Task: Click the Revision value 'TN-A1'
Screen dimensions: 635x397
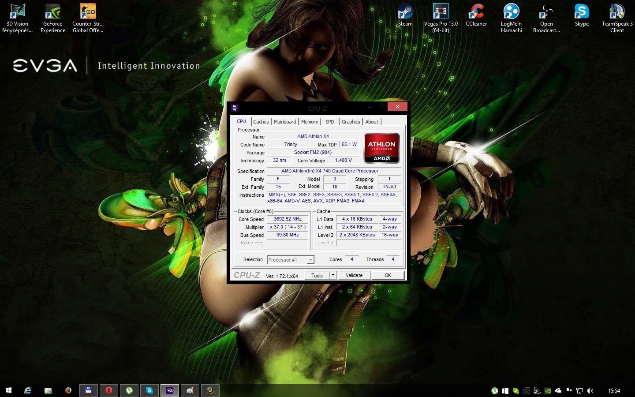Action: 389,187
